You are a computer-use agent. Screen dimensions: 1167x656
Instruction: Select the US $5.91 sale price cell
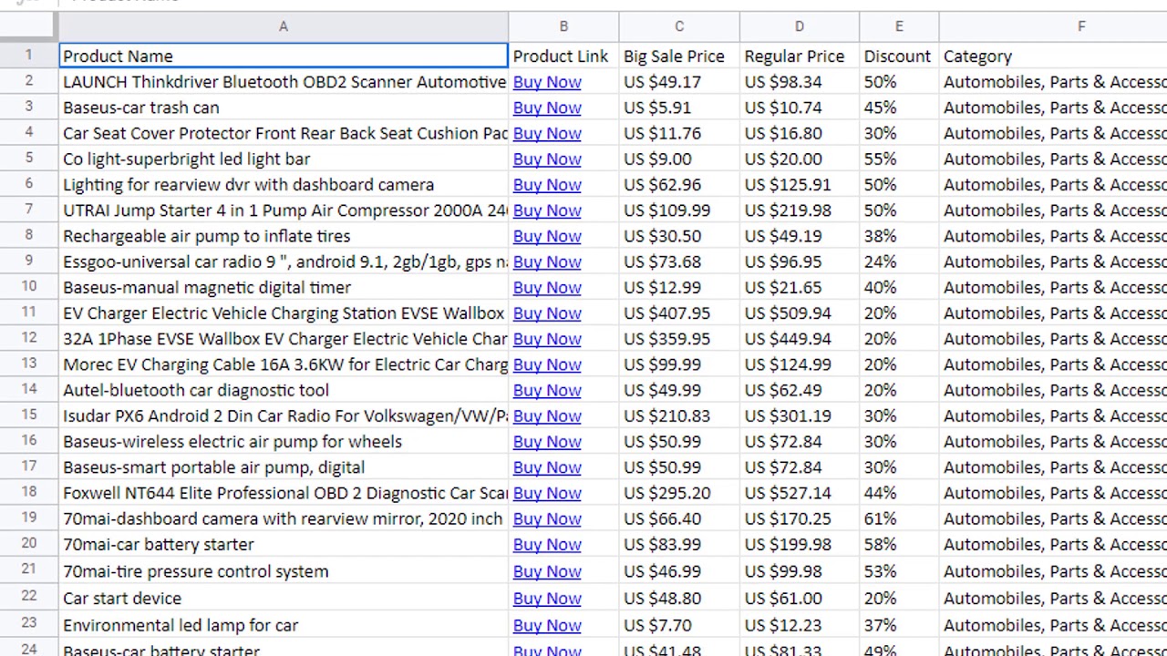tap(679, 108)
